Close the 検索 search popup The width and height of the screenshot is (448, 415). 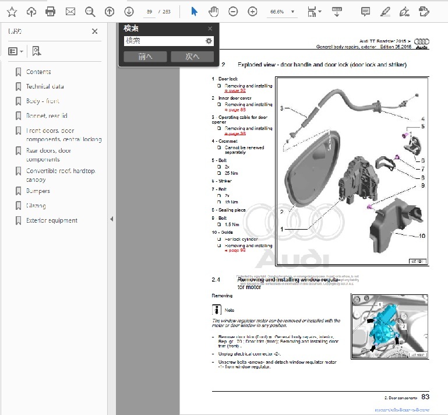tap(210, 29)
